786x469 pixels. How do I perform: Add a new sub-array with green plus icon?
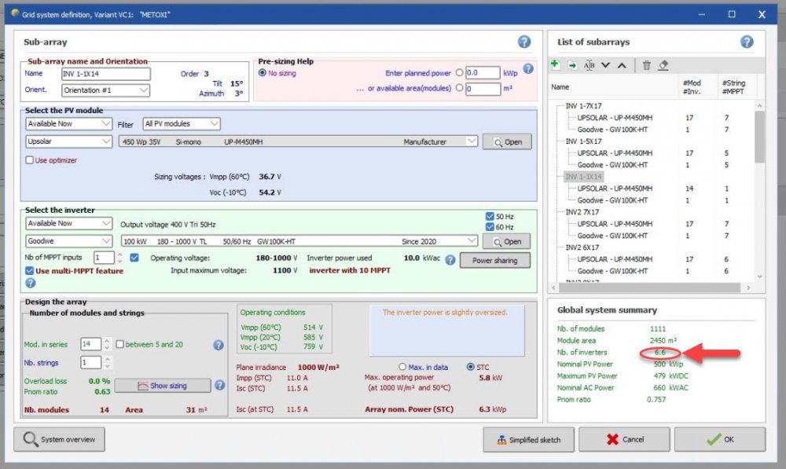pyautogui.click(x=555, y=65)
